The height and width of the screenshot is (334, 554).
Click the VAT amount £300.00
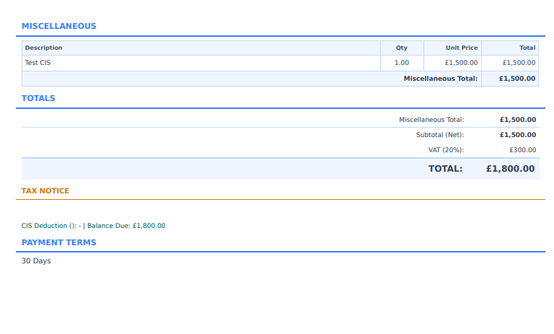(522, 150)
